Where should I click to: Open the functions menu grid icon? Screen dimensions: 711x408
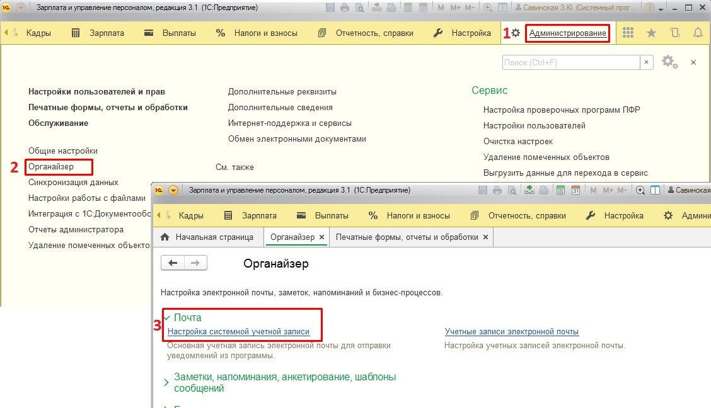(x=628, y=33)
